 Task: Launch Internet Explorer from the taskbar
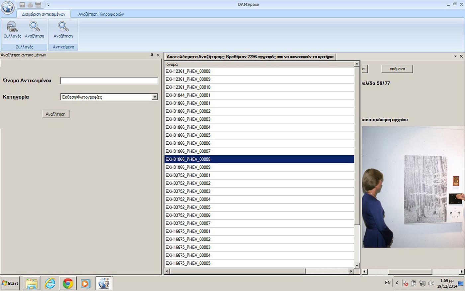50,283
